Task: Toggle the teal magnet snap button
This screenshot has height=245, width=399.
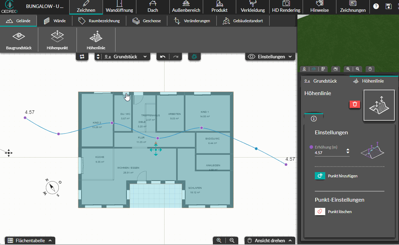Action: point(194,57)
